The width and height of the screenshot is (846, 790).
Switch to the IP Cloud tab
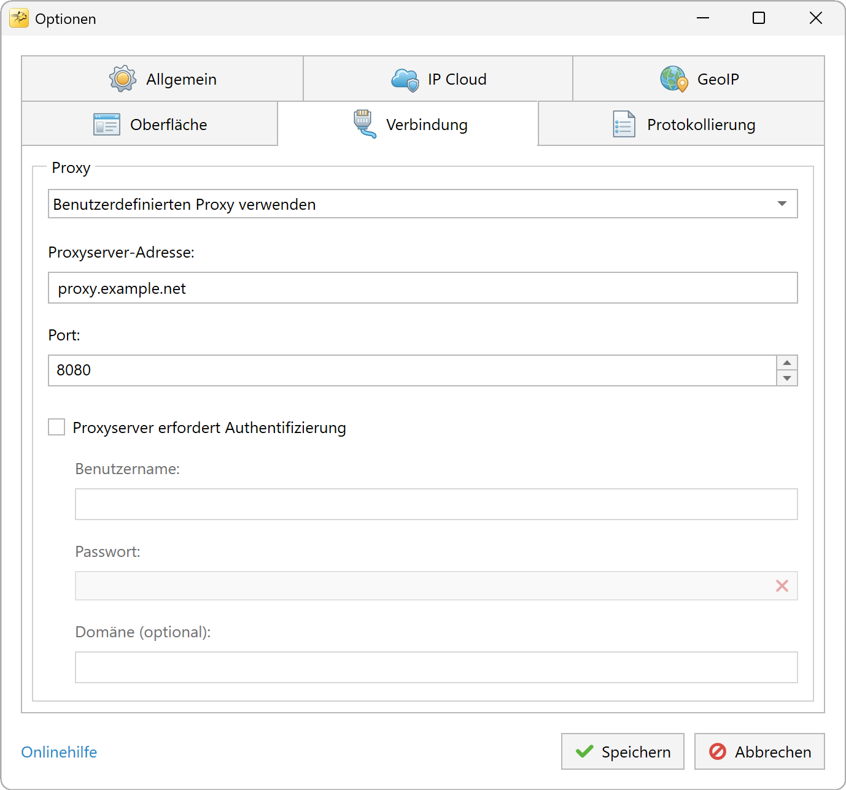(438, 79)
